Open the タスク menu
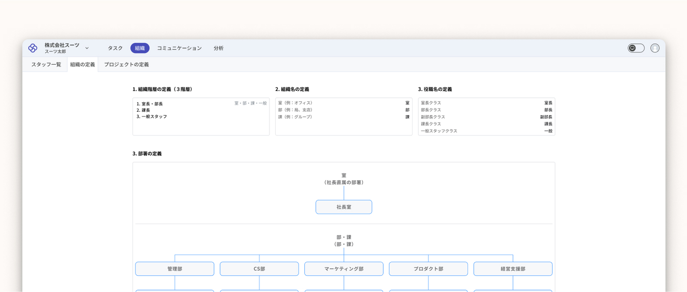687x292 pixels. pyautogui.click(x=115, y=48)
